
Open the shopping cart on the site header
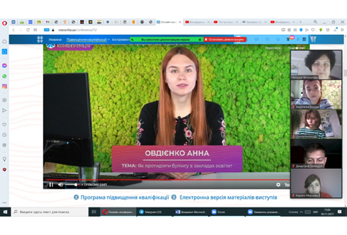313,39
